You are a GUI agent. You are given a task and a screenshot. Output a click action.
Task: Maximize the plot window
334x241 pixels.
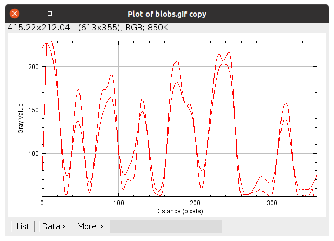49,14
